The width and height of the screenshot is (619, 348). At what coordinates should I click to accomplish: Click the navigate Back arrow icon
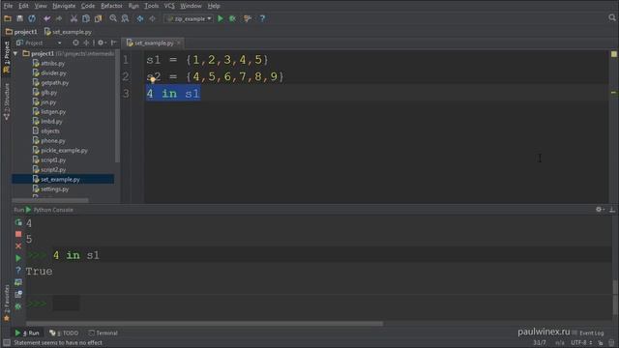click(x=140, y=18)
